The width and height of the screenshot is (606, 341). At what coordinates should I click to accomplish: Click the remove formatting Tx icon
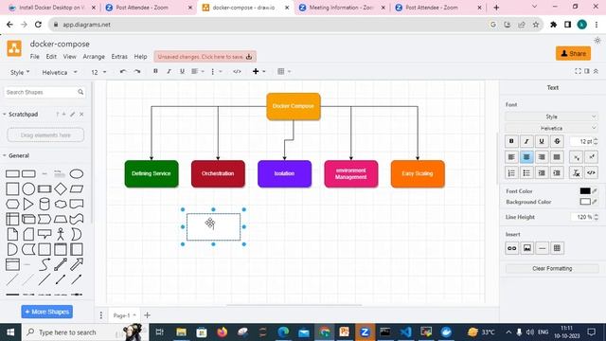[577, 172]
